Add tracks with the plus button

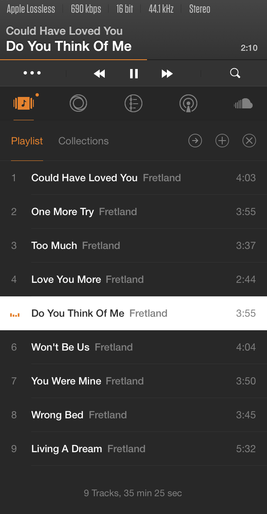[222, 141]
